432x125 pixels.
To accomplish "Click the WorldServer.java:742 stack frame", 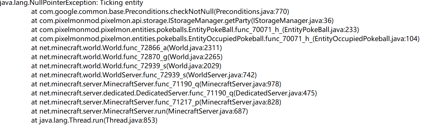I will point(144,75).
